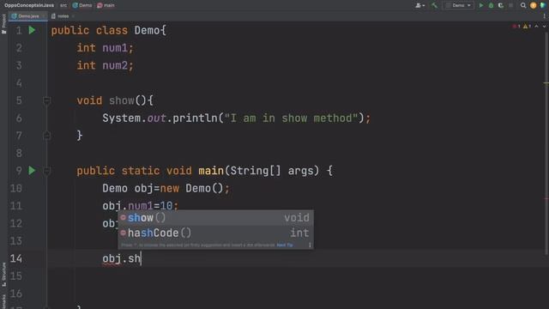This screenshot has height=309, width=549.
Task: Open the Structure tool window
Action: coord(3,275)
